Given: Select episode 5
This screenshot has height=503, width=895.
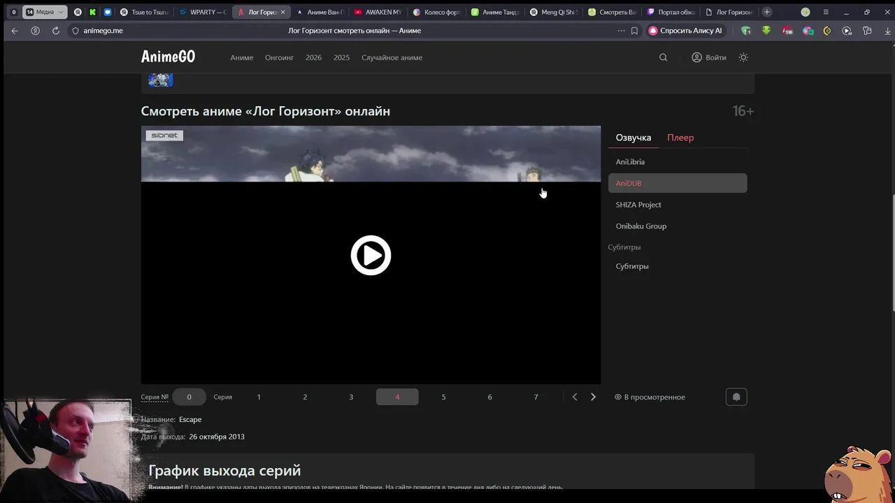Looking at the screenshot, I should pyautogui.click(x=443, y=397).
